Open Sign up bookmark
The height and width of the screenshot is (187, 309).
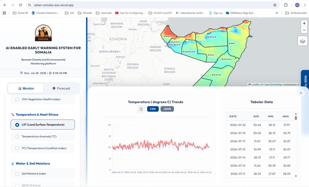tap(215, 13)
